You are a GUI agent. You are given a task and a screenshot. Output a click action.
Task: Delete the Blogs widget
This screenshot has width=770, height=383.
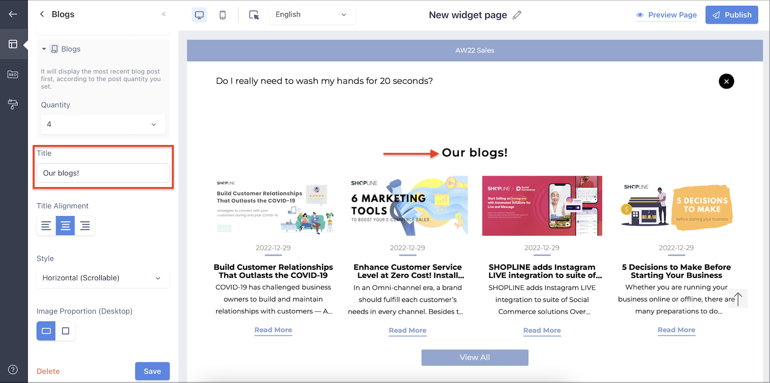coord(48,371)
